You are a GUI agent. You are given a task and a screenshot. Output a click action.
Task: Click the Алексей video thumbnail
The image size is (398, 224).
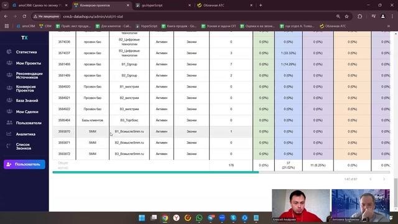pos(301,206)
